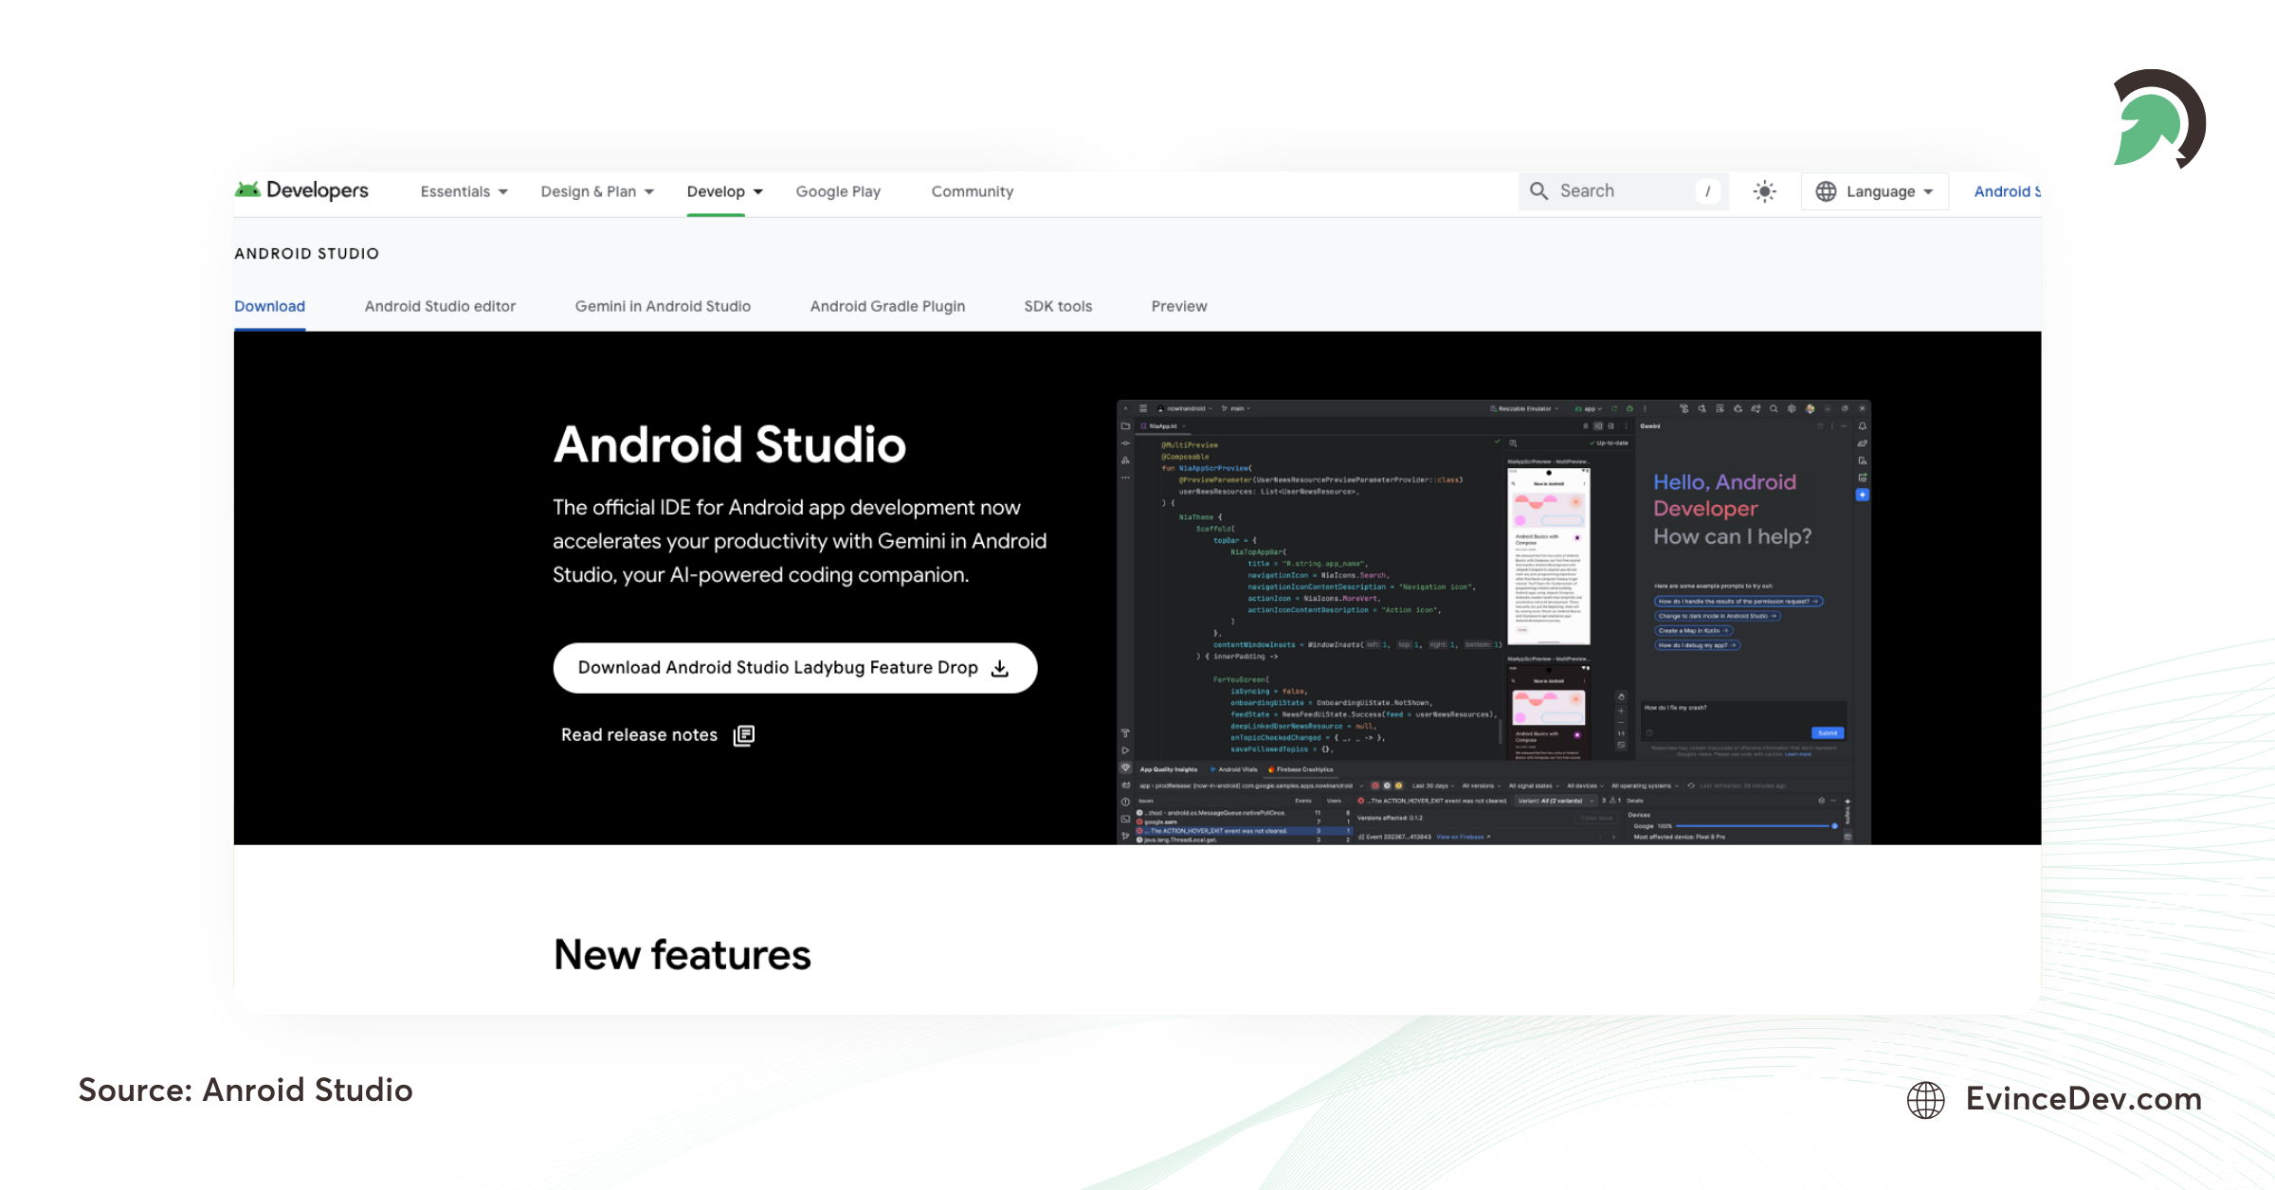Select the Android Developers logo

(301, 190)
